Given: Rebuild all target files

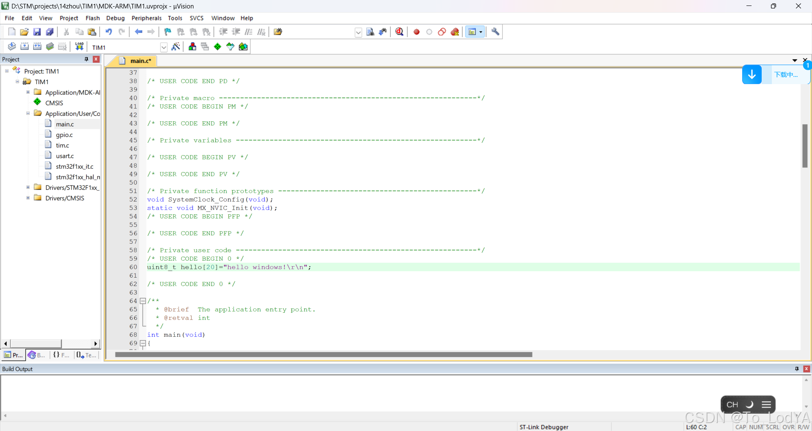Looking at the screenshot, I should click(37, 46).
